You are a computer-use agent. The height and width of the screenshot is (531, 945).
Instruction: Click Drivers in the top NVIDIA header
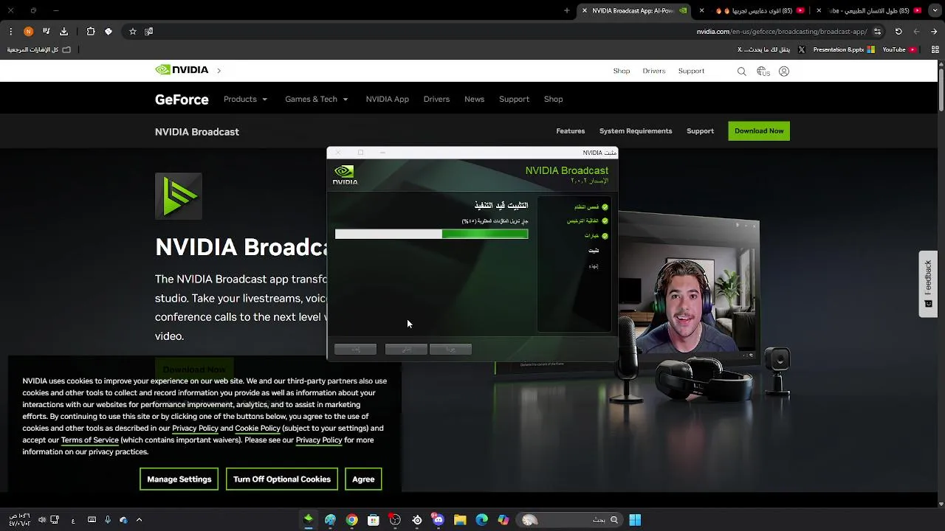654,72
